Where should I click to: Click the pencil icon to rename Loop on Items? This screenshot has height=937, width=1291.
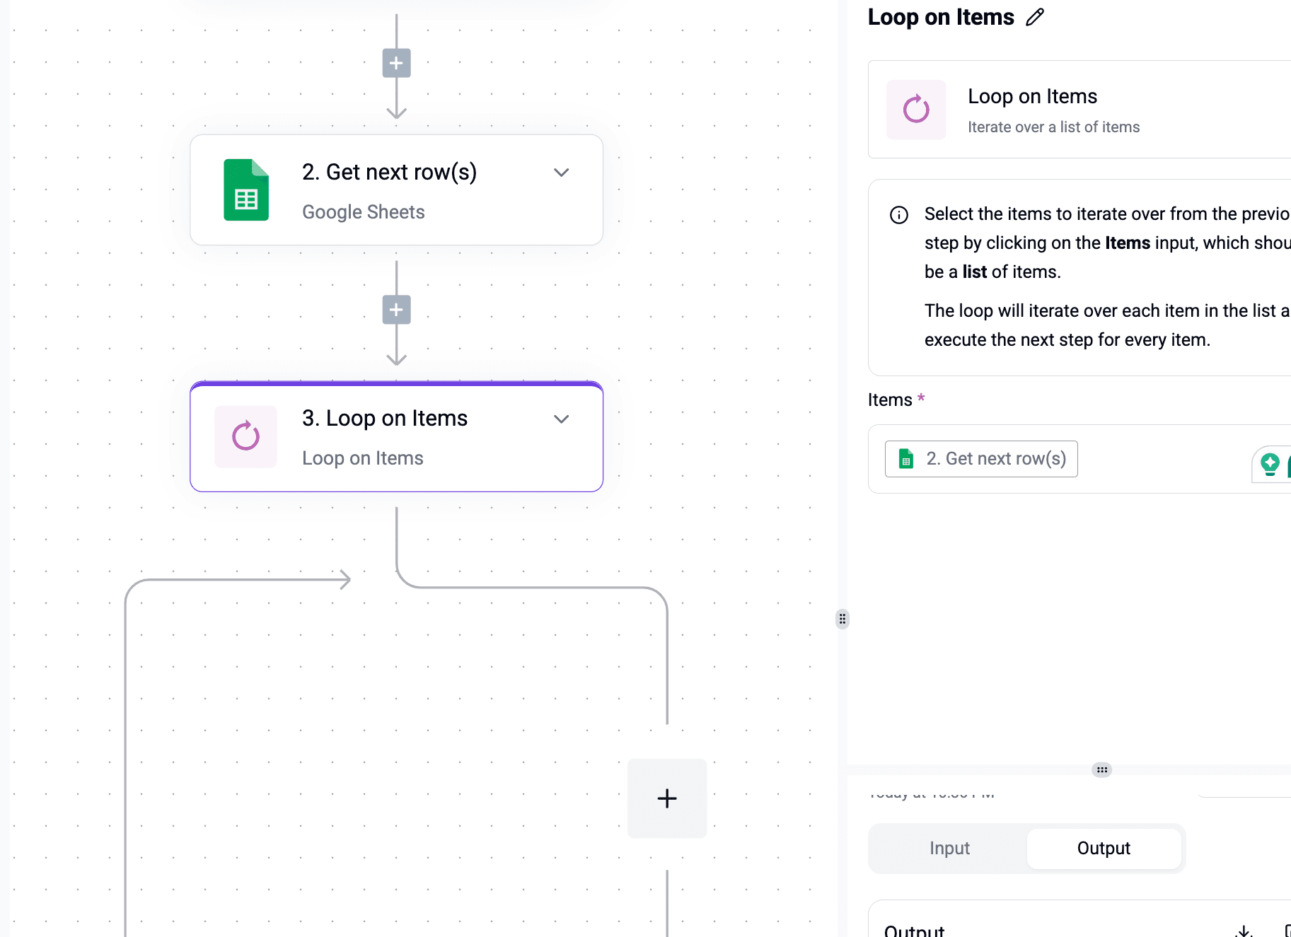pos(1035,17)
